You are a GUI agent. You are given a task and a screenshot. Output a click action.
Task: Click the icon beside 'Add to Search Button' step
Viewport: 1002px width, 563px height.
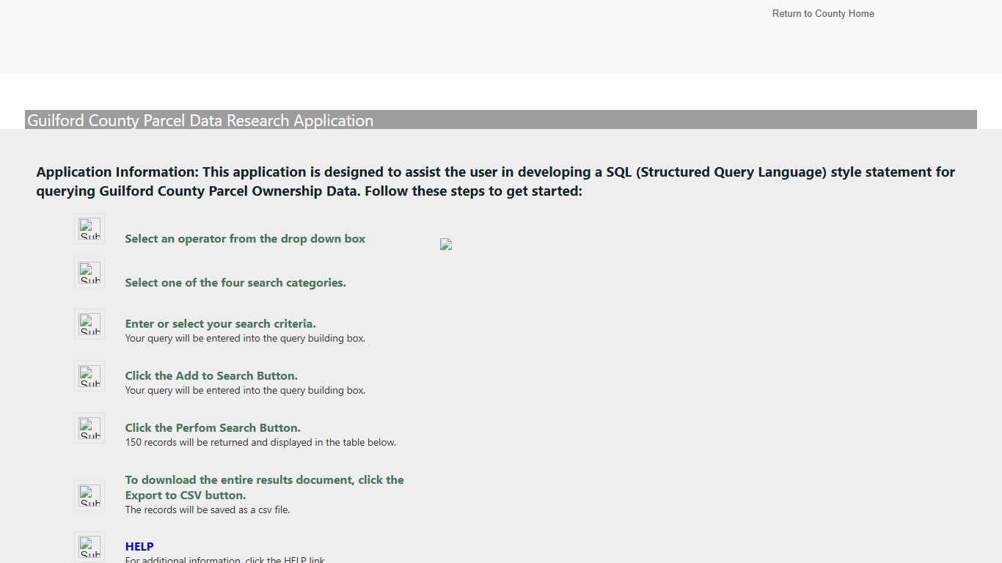point(89,376)
